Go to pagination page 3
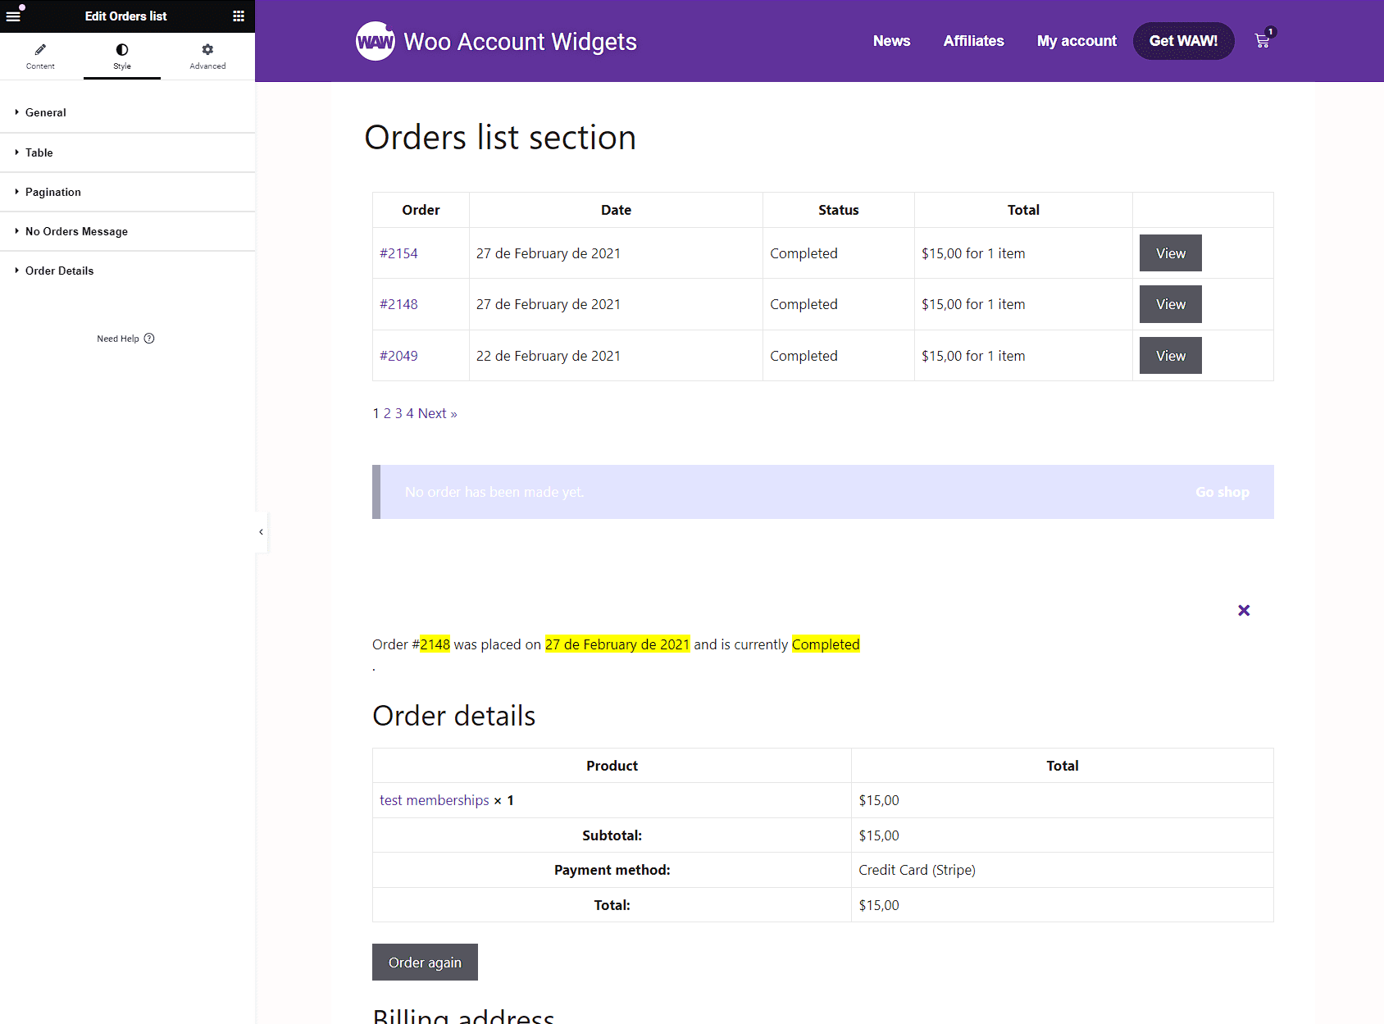 [x=398, y=413]
